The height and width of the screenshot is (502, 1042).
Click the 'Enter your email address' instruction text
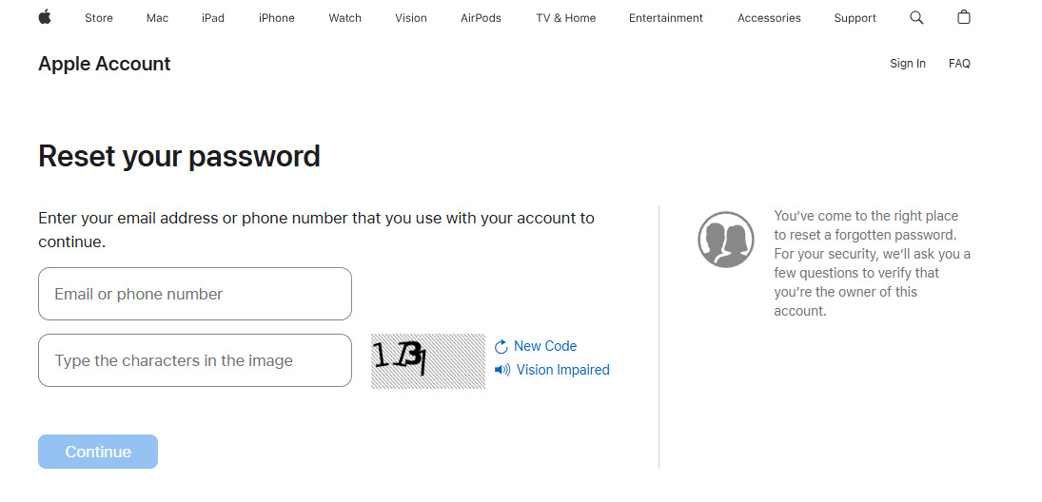tap(316, 230)
